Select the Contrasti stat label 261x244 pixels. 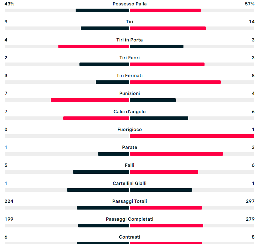[x=130, y=237]
